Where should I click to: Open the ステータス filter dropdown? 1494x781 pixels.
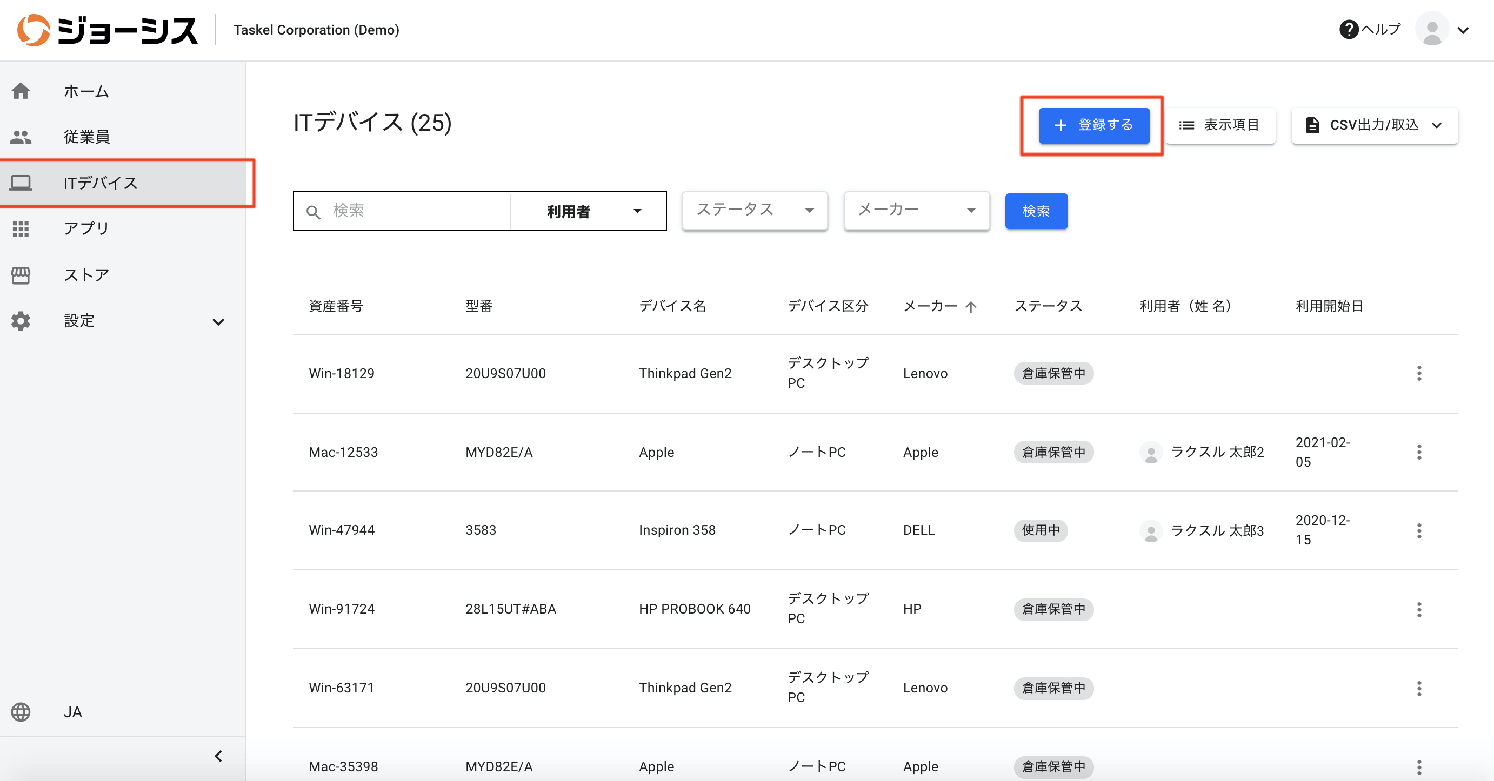point(754,210)
